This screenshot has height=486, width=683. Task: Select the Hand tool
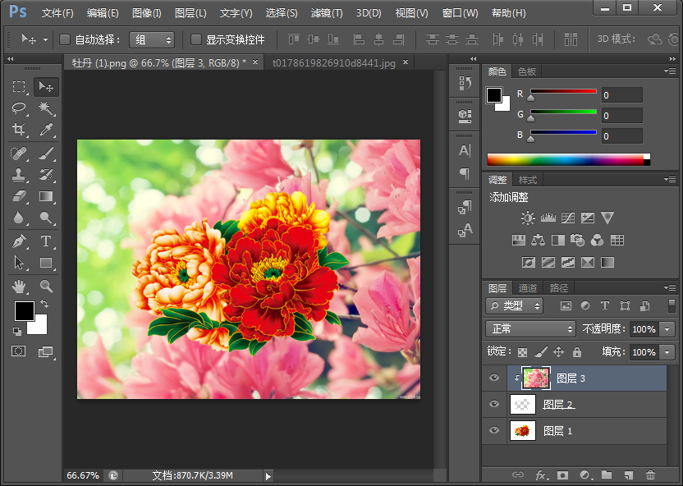click(19, 287)
